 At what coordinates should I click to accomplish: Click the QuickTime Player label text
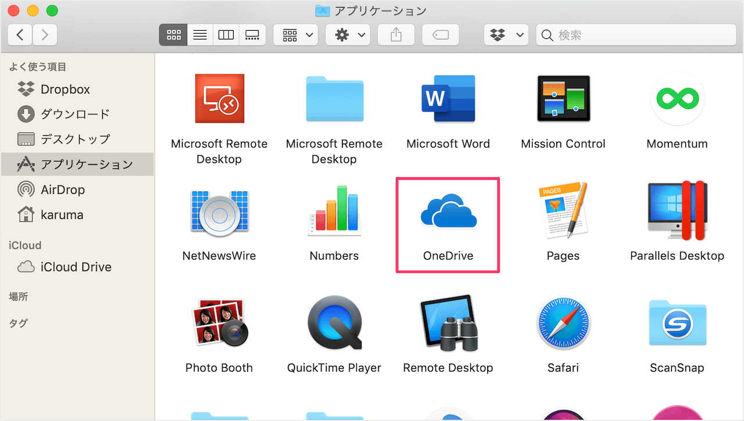pos(334,368)
